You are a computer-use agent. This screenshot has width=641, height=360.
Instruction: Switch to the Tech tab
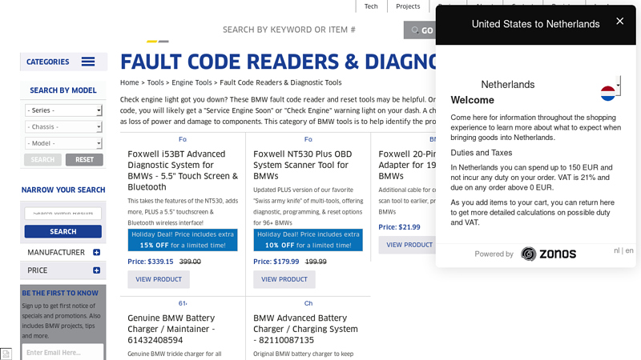[371, 6]
